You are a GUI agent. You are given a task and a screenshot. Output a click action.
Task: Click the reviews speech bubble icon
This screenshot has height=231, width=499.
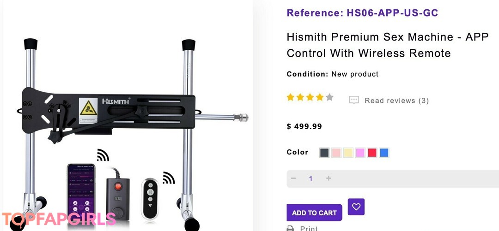click(354, 101)
